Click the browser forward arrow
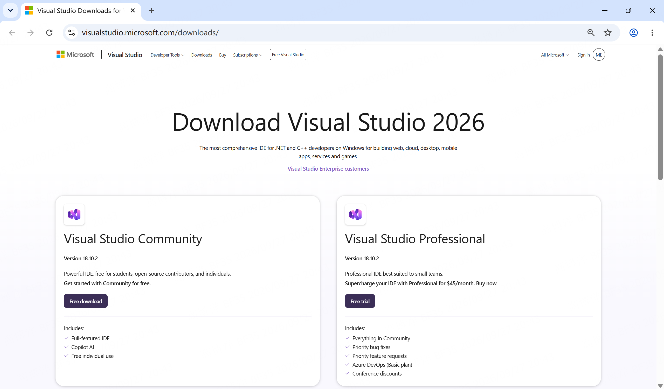This screenshot has width=664, height=389. click(x=31, y=33)
